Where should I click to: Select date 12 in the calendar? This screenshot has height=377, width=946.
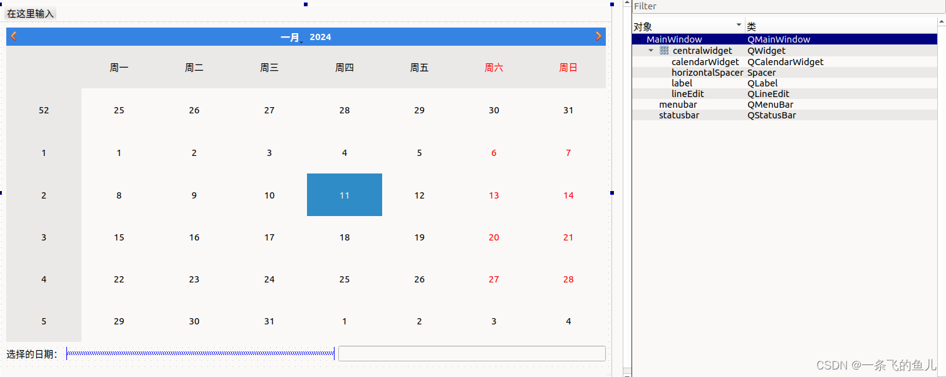(x=420, y=195)
